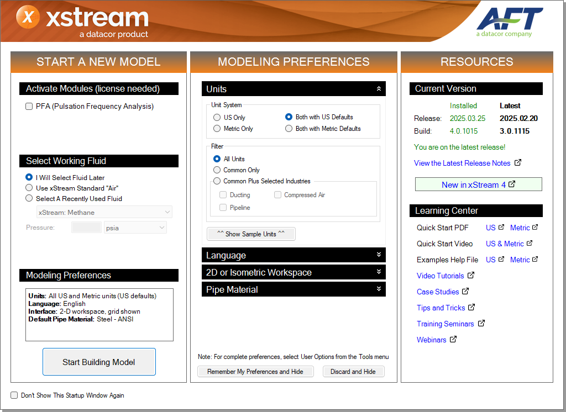566x412 pixels.
Task: Expand the Language section
Action: 379,255
